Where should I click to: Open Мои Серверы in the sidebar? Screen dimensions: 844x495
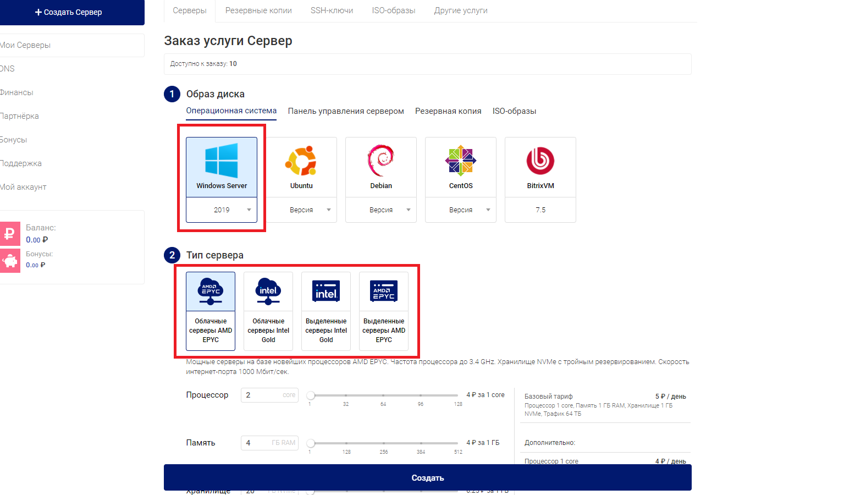pyautogui.click(x=72, y=45)
